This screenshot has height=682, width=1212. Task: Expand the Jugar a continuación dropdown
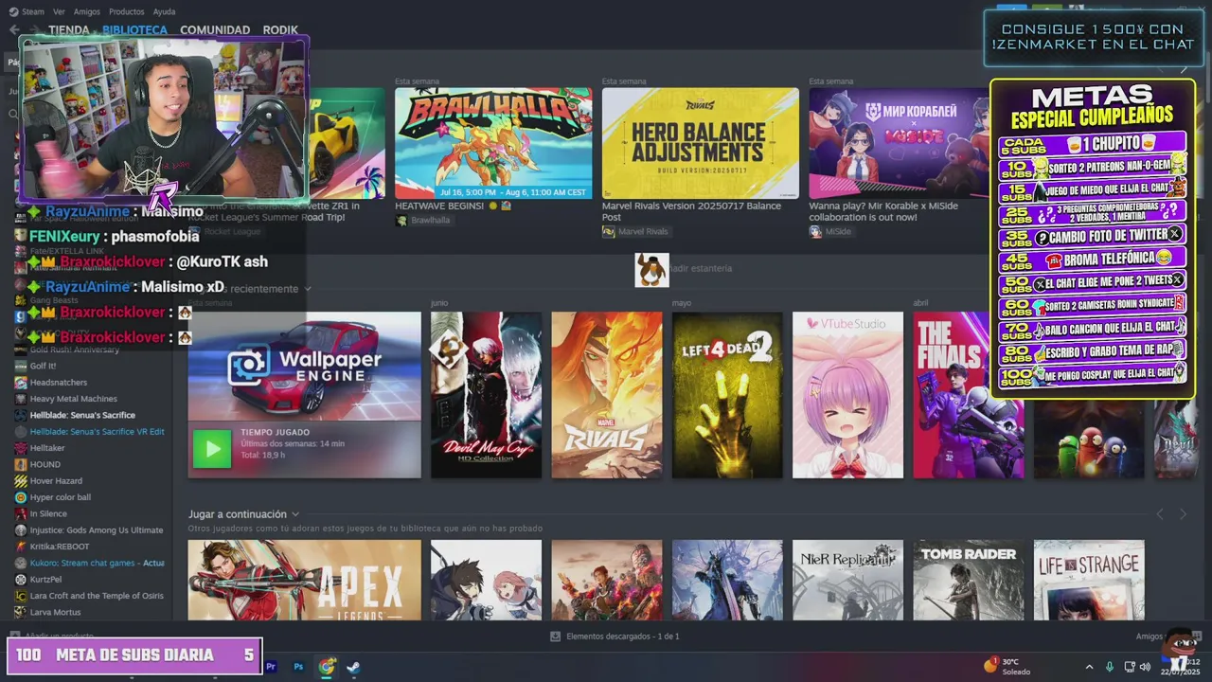295,514
